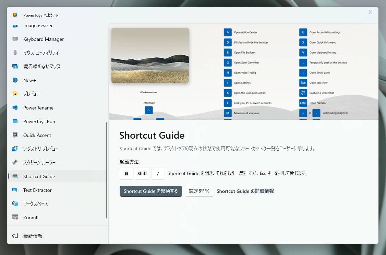Image resolution: width=386 pixels, height=255 pixels.
Task: Click the PowerToys Run icon
Action: tap(15, 121)
